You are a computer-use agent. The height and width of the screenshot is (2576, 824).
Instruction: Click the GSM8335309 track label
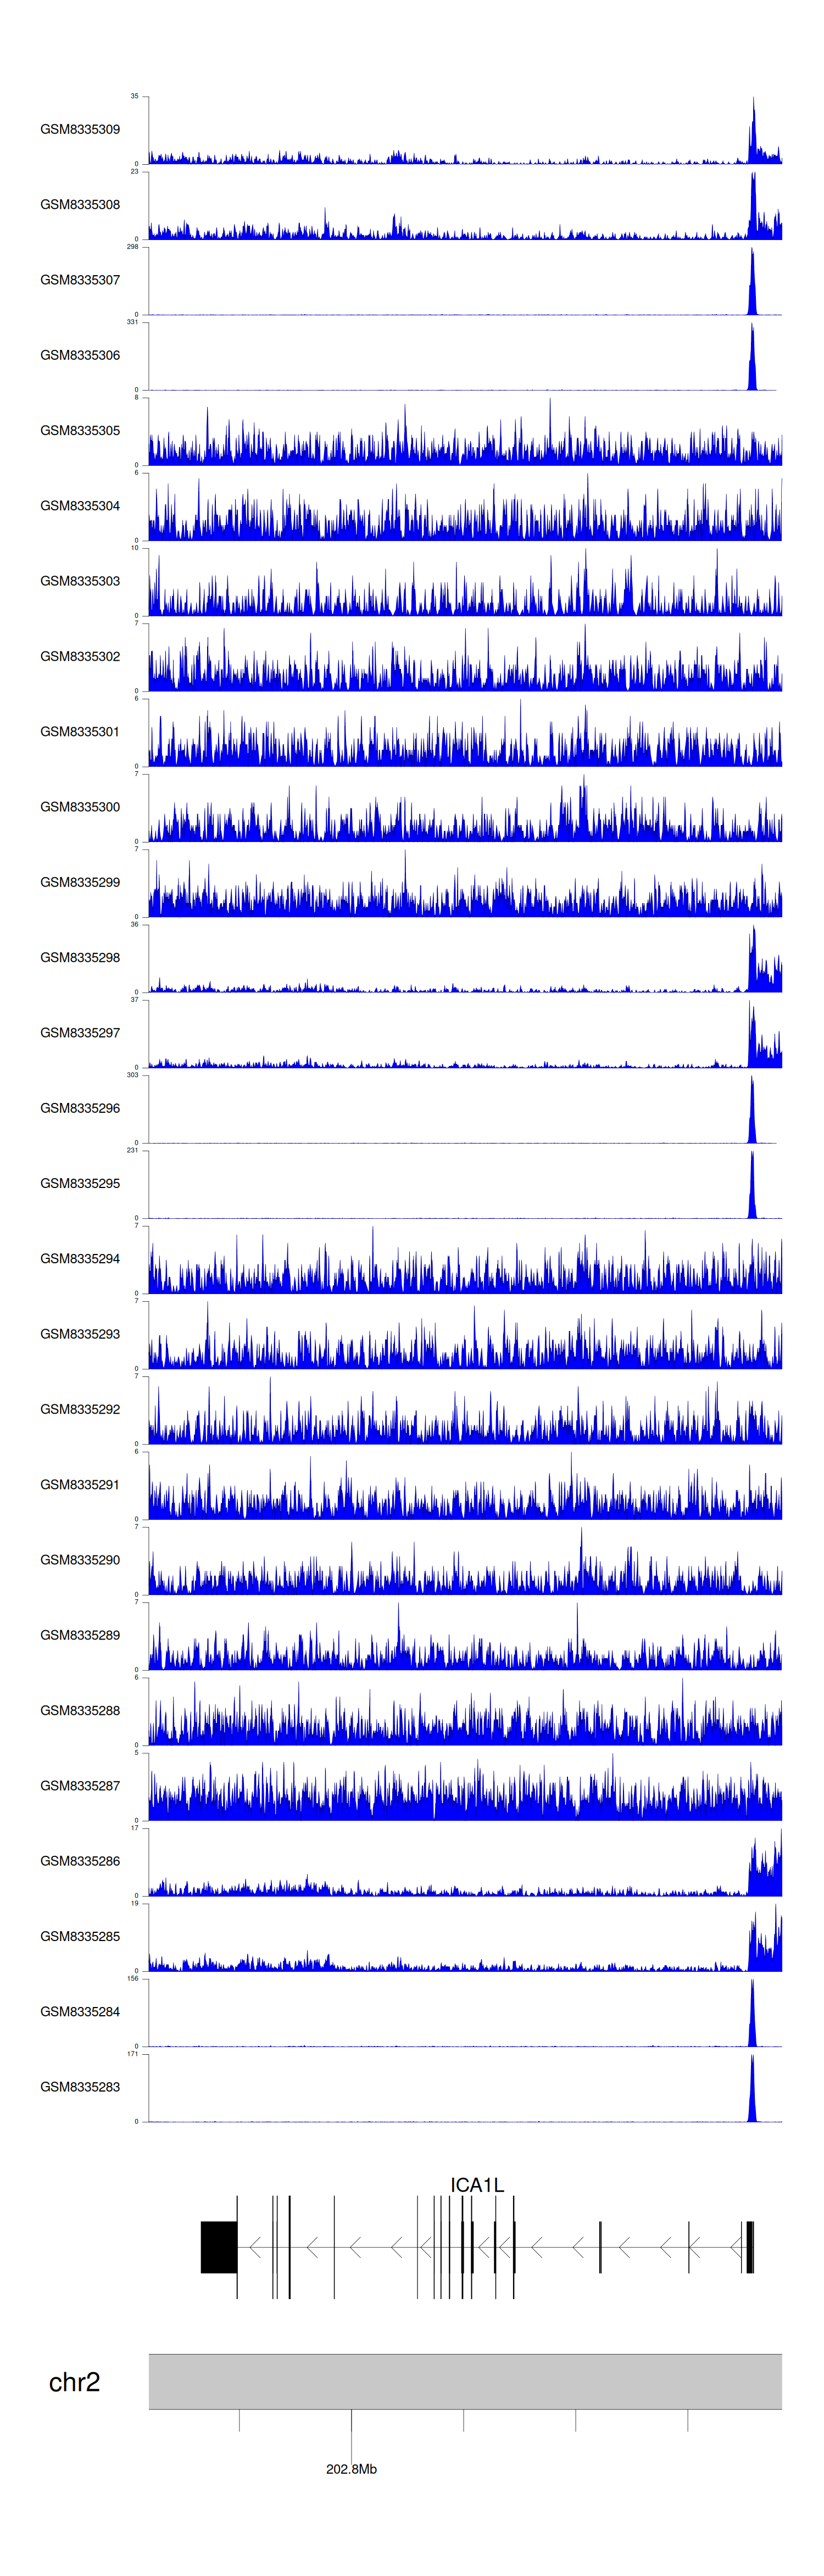coord(80,129)
